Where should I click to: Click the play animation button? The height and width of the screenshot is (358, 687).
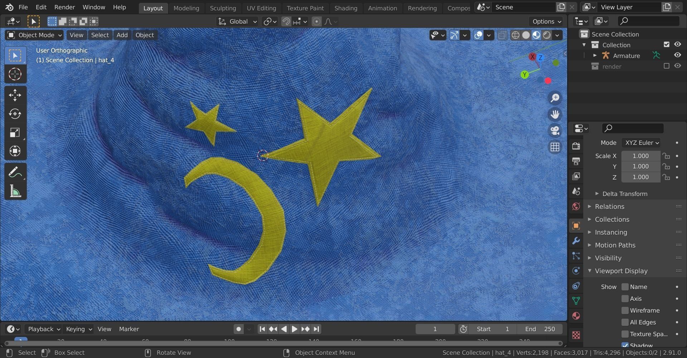294,329
